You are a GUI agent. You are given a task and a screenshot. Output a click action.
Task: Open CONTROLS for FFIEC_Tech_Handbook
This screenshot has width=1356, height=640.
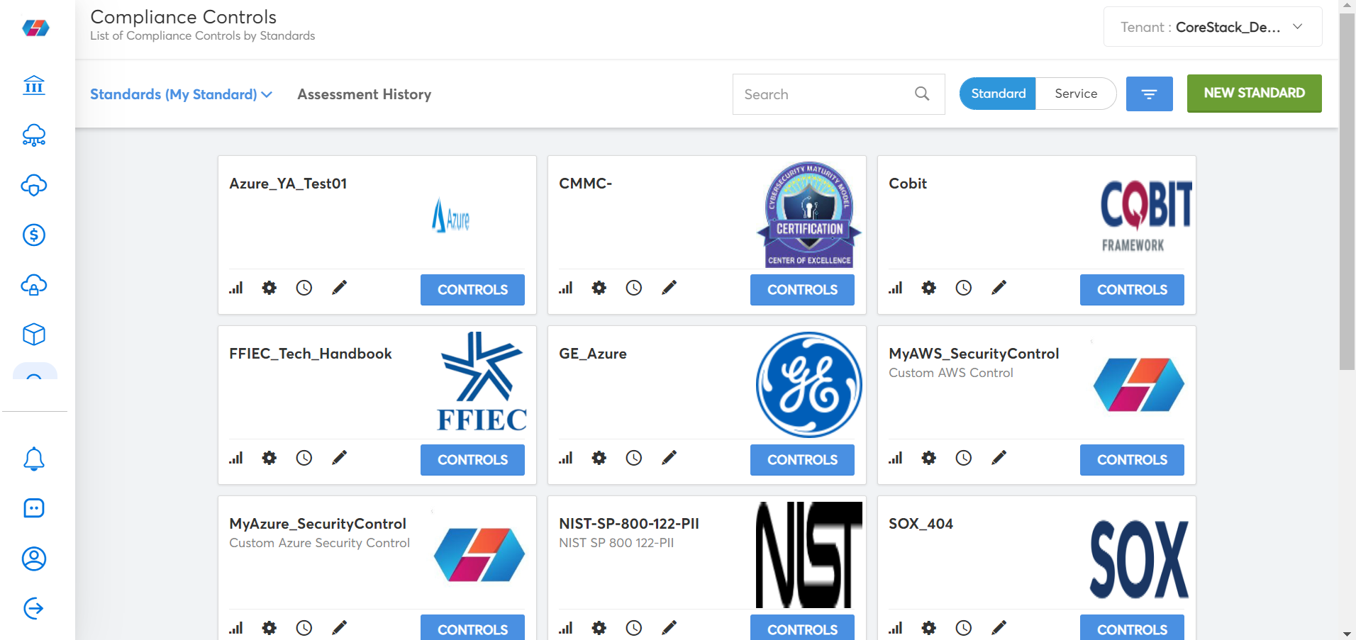[472, 460]
